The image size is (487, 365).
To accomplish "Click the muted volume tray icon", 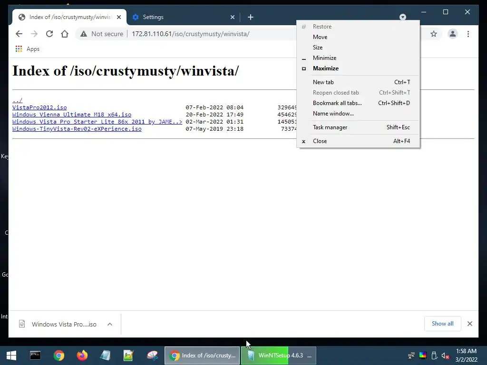I will pyautogui.click(x=445, y=355).
